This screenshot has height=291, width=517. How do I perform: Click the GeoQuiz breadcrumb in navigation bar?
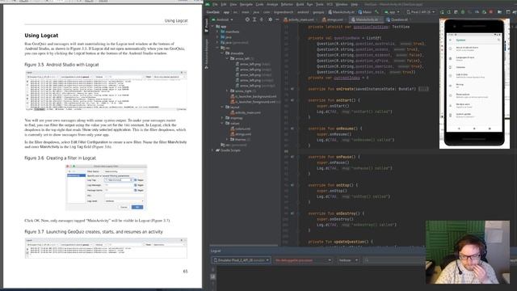[x=212, y=12]
